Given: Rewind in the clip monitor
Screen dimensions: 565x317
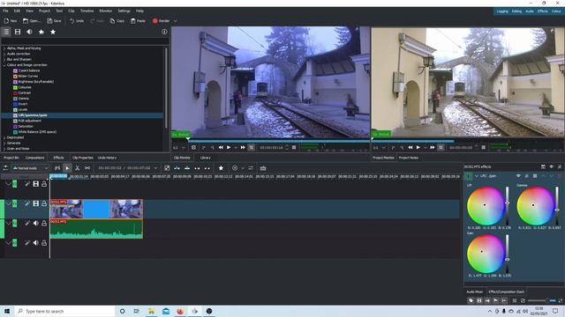Looking at the screenshot, I should [221, 148].
